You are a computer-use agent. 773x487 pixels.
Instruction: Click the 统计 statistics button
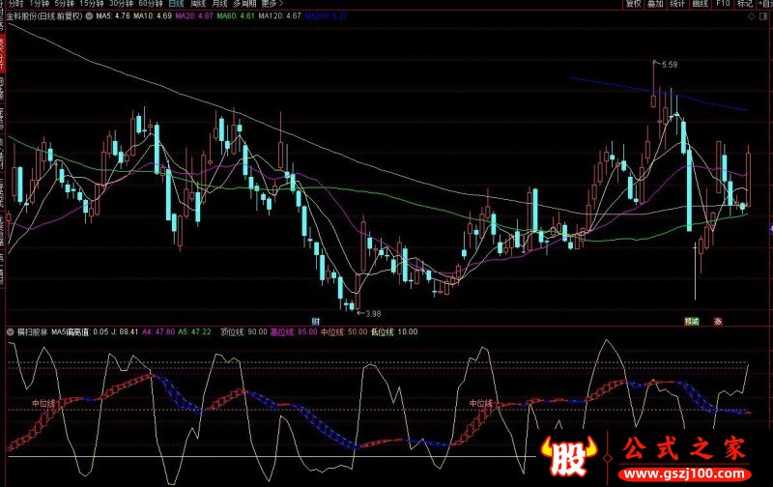point(677,5)
